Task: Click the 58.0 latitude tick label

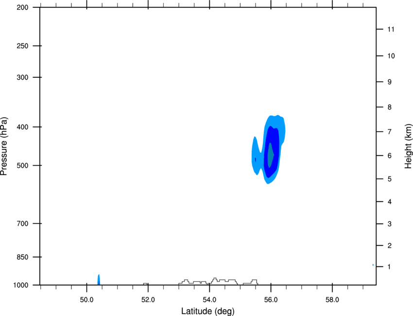Action: click(x=332, y=300)
